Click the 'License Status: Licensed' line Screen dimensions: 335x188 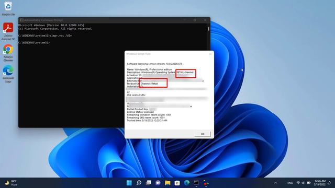tap(140, 112)
